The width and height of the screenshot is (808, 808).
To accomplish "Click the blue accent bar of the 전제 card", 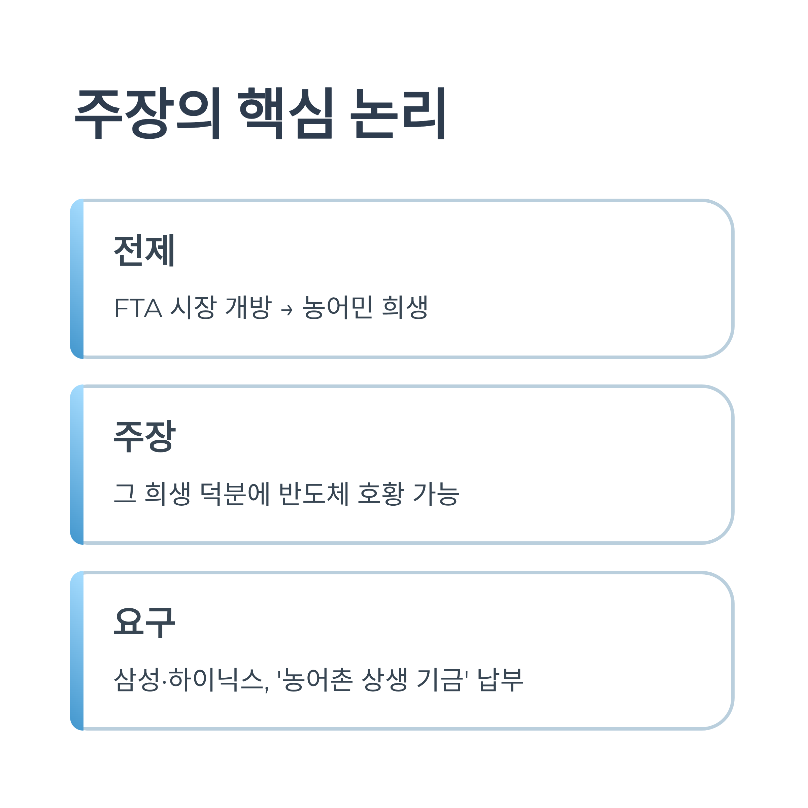I will 77,279.
